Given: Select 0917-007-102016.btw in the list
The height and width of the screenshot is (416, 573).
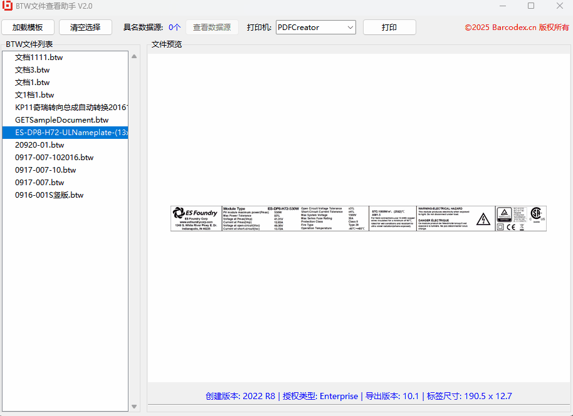Looking at the screenshot, I should pos(65,158).
